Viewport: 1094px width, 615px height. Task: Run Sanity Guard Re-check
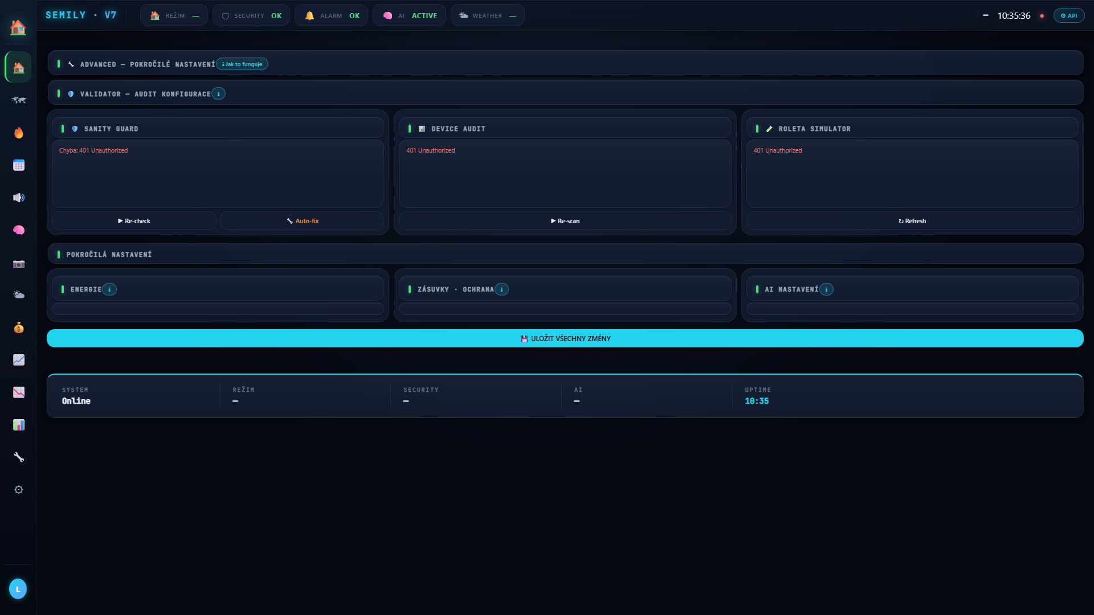134,221
